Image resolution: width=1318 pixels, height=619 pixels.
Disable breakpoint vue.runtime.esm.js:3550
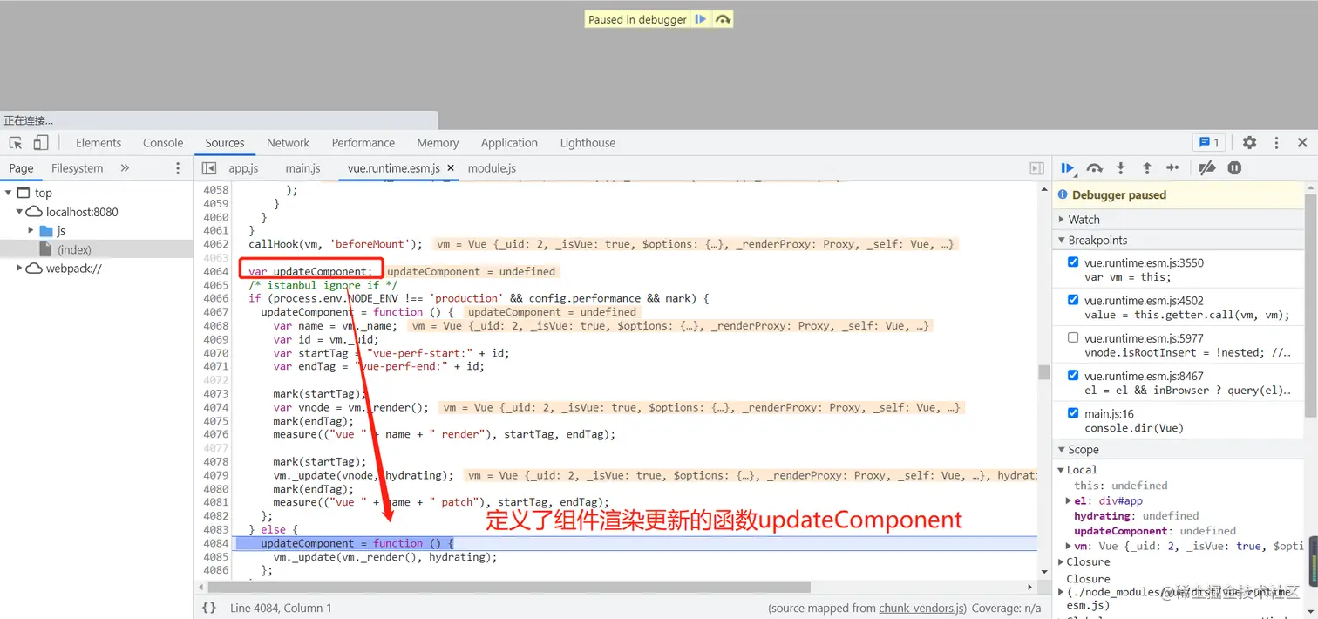pyautogui.click(x=1073, y=262)
